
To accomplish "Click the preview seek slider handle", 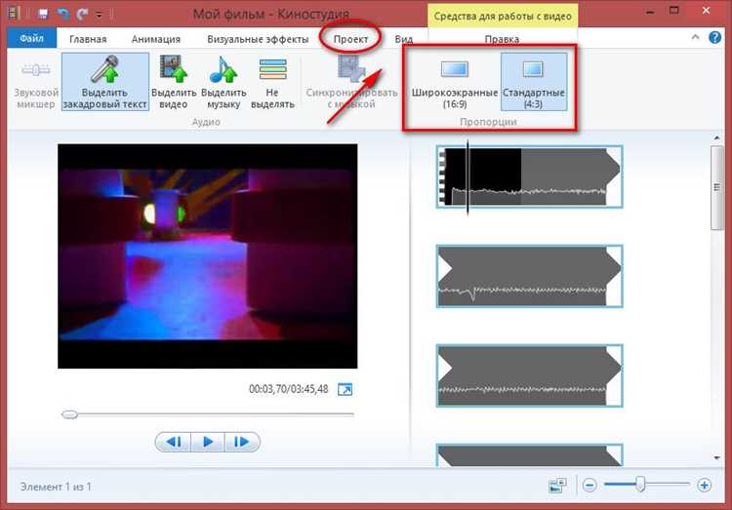I will tap(69, 414).
